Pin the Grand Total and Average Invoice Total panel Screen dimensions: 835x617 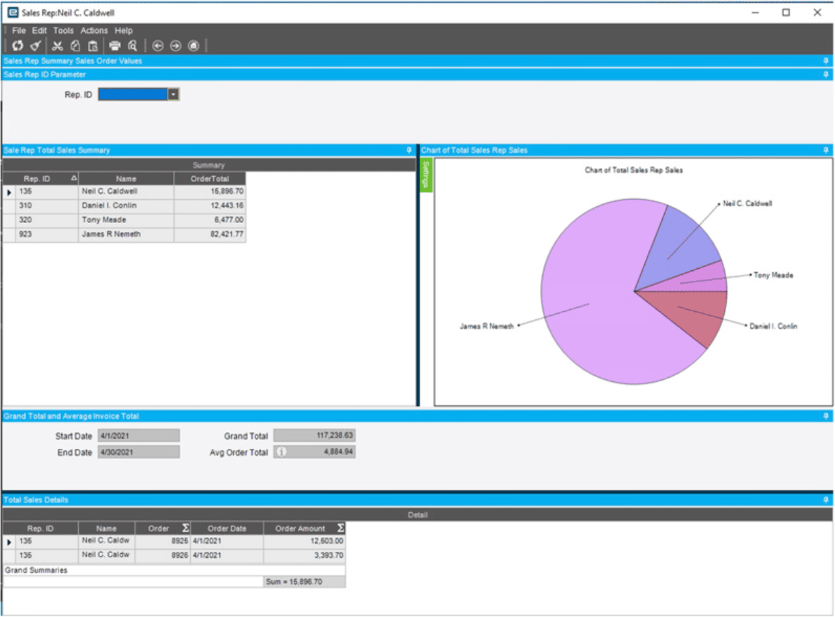tap(826, 416)
